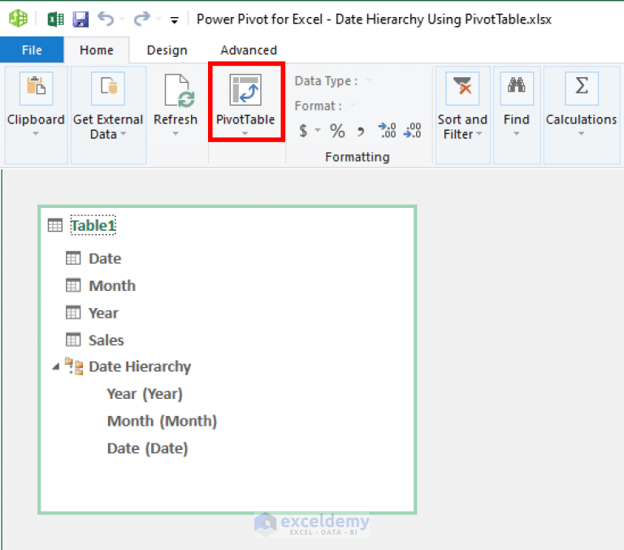Click the PivotTable icon
624x550 pixels.
(x=245, y=89)
